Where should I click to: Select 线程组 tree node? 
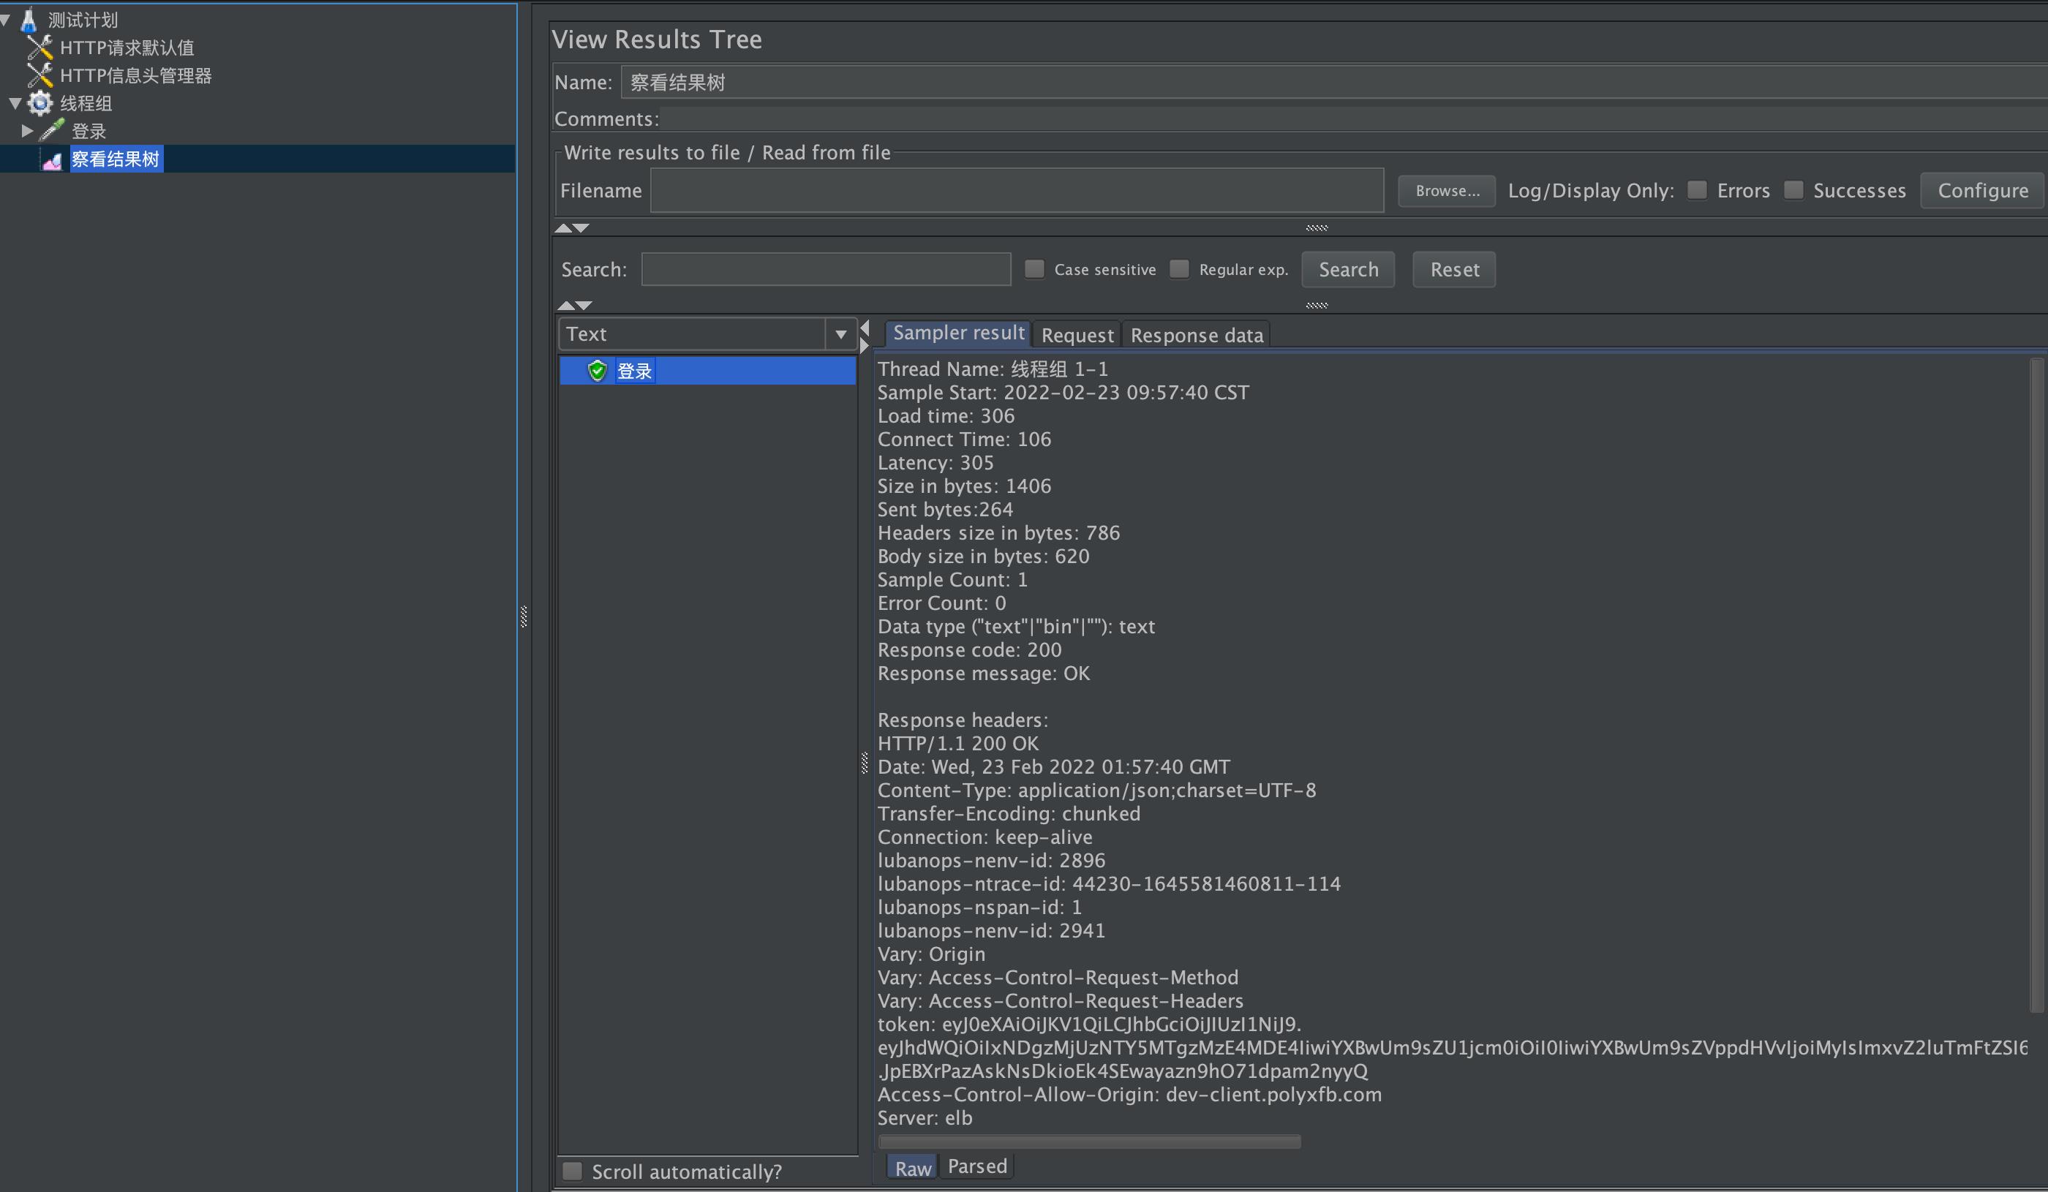click(86, 103)
